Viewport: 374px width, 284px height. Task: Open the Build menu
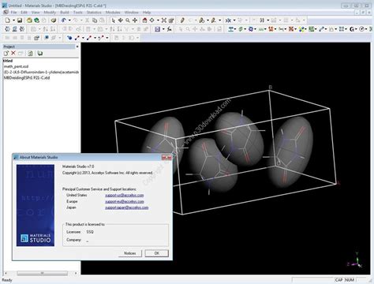coord(65,13)
